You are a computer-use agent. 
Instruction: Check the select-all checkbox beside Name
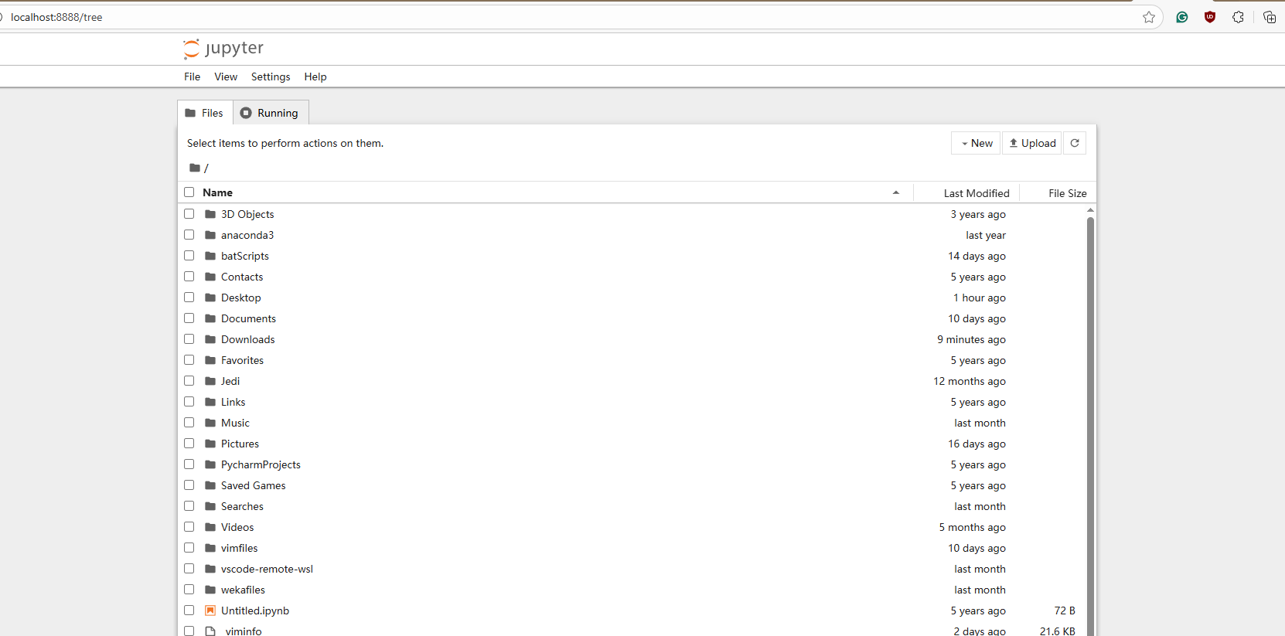[189, 192]
